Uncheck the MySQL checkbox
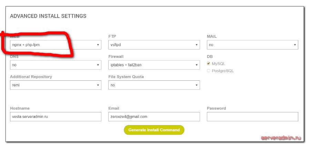Screen dimensions: 311x145 point(208,64)
